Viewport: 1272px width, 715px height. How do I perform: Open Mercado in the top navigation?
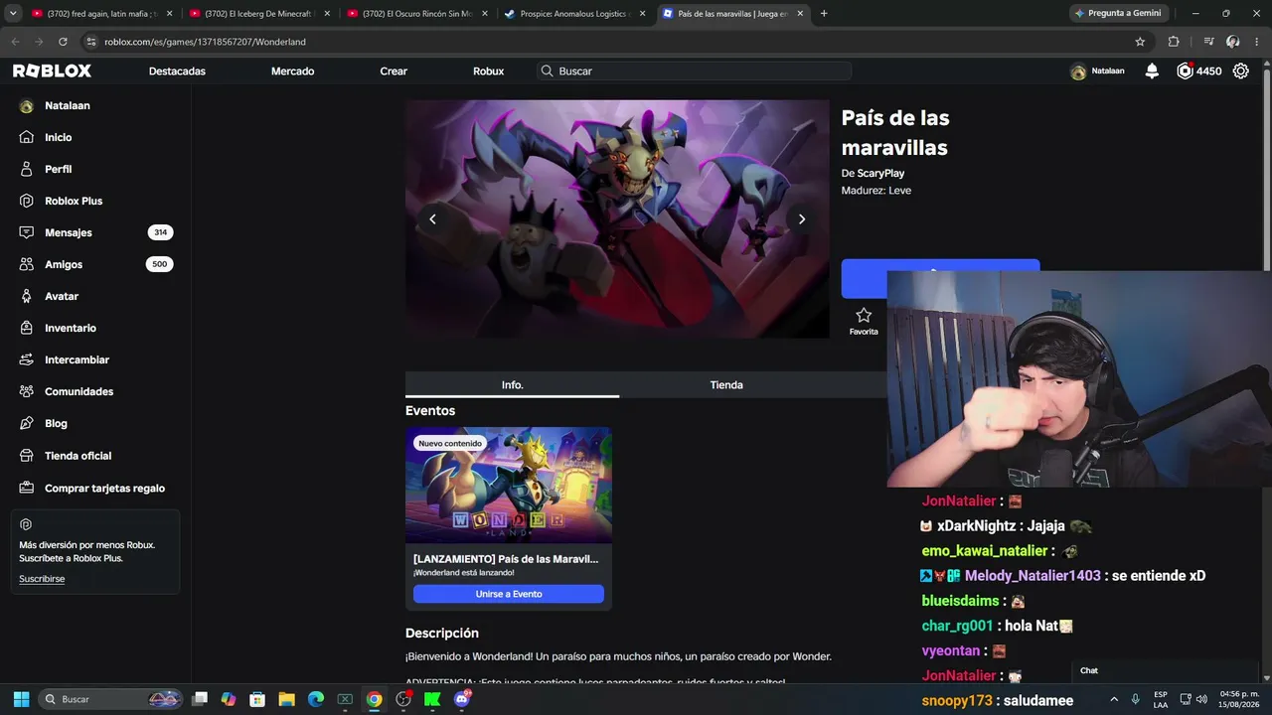(292, 71)
